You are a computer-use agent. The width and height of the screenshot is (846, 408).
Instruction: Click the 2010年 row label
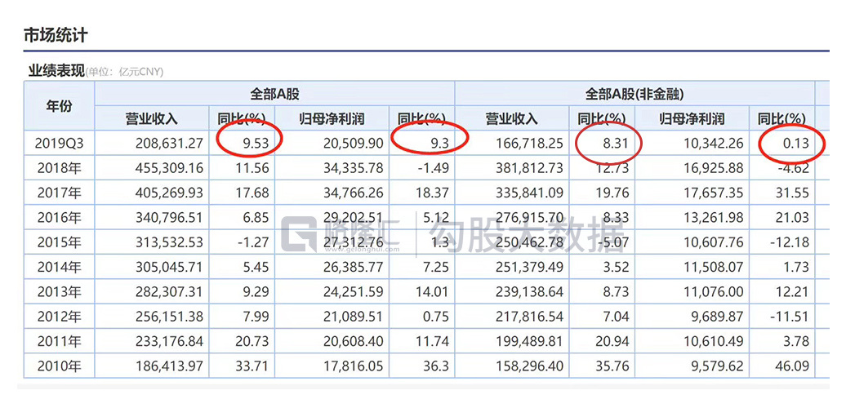(x=59, y=366)
